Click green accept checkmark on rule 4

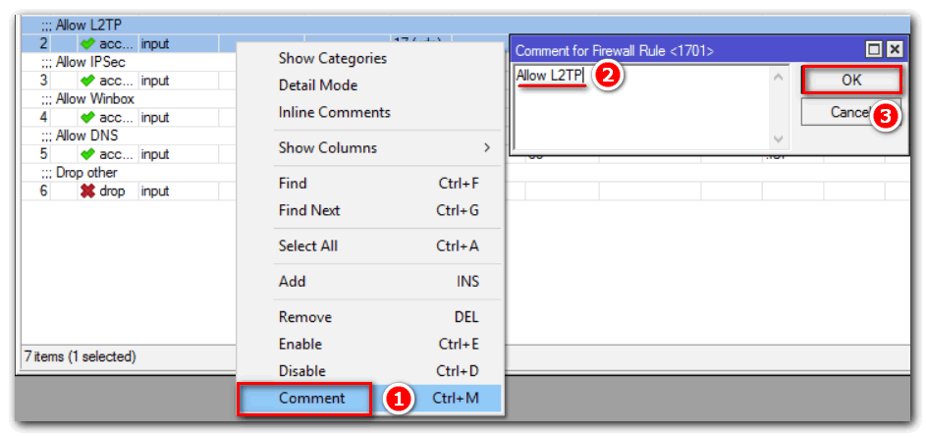[x=87, y=117]
